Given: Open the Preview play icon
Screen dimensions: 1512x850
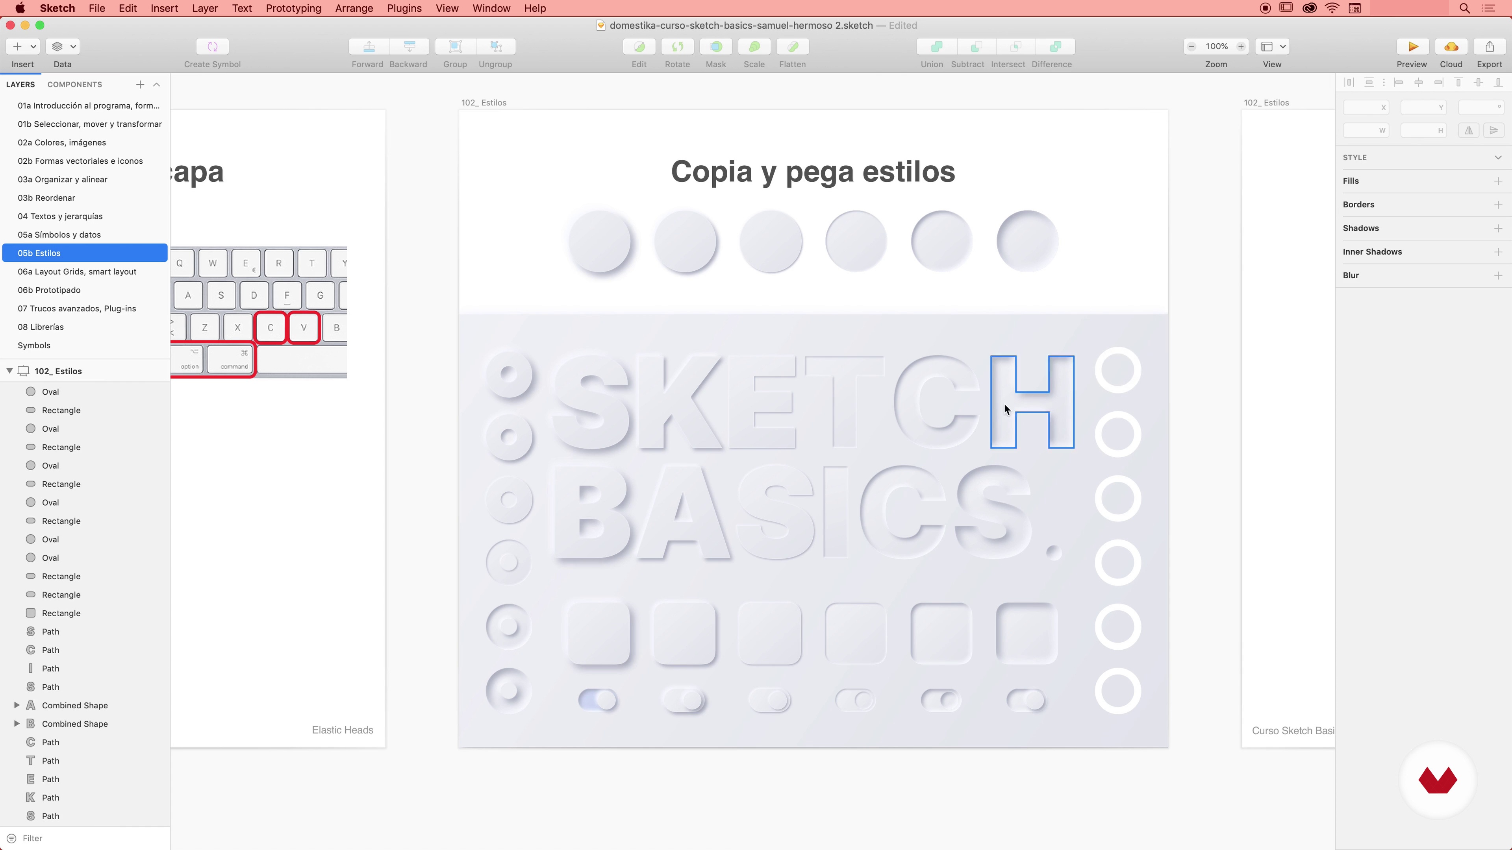Looking at the screenshot, I should (x=1413, y=46).
